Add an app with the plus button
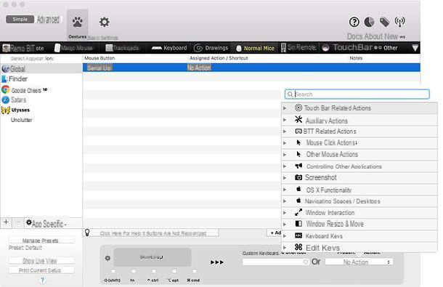The width and height of the screenshot is (443, 287). click(x=7, y=222)
